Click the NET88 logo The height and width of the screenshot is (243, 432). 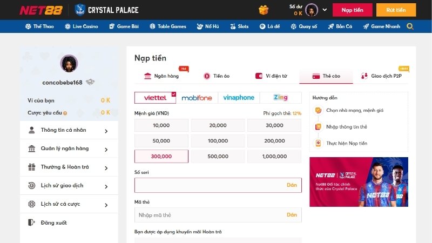[41, 10]
